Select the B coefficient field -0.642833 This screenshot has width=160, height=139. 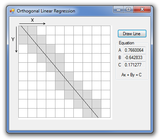coord(135,58)
